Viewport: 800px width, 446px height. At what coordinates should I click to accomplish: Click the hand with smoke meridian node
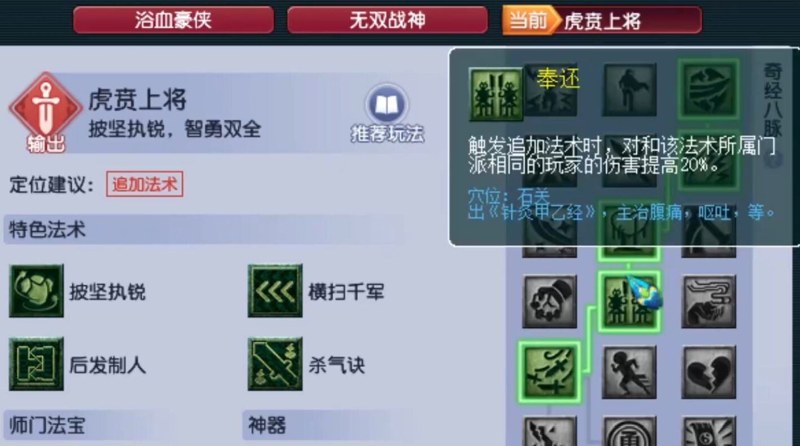(x=709, y=301)
